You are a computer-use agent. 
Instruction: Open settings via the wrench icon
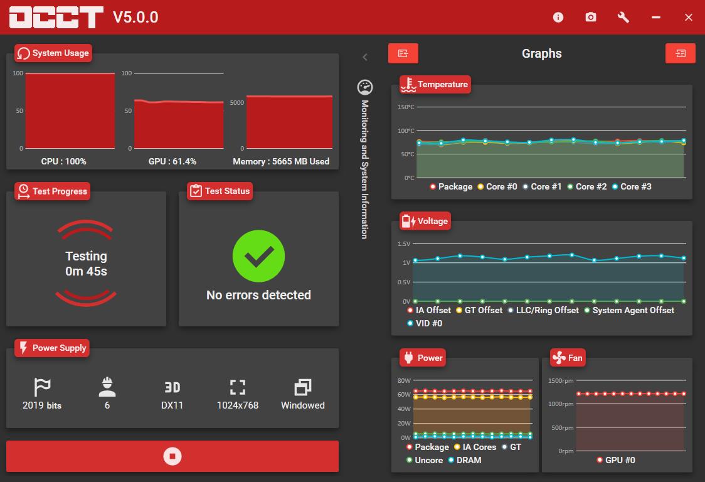pyautogui.click(x=623, y=17)
